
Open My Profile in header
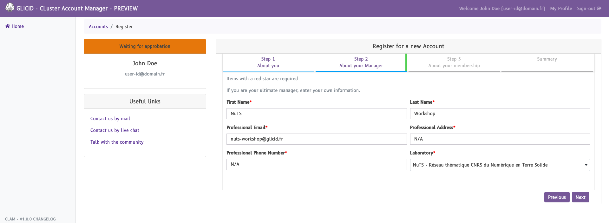(561, 9)
